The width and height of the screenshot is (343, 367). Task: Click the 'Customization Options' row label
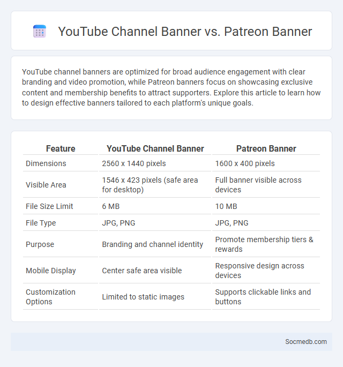coord(50,297)
